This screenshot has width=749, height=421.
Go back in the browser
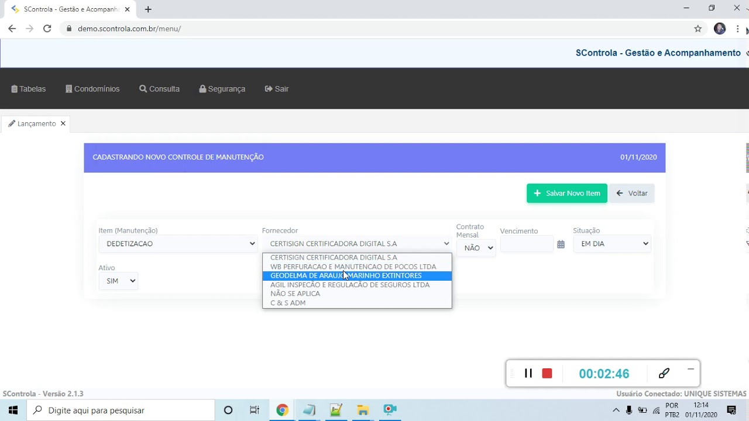12,29
